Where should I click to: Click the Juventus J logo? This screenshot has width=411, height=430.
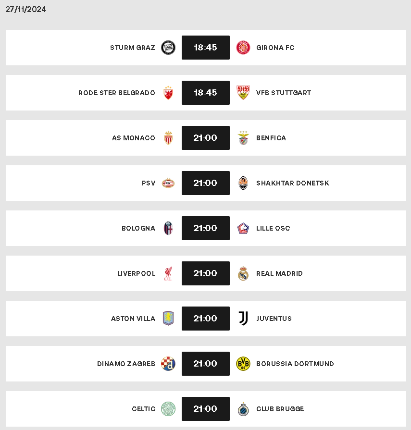click(x=243, y=319)
